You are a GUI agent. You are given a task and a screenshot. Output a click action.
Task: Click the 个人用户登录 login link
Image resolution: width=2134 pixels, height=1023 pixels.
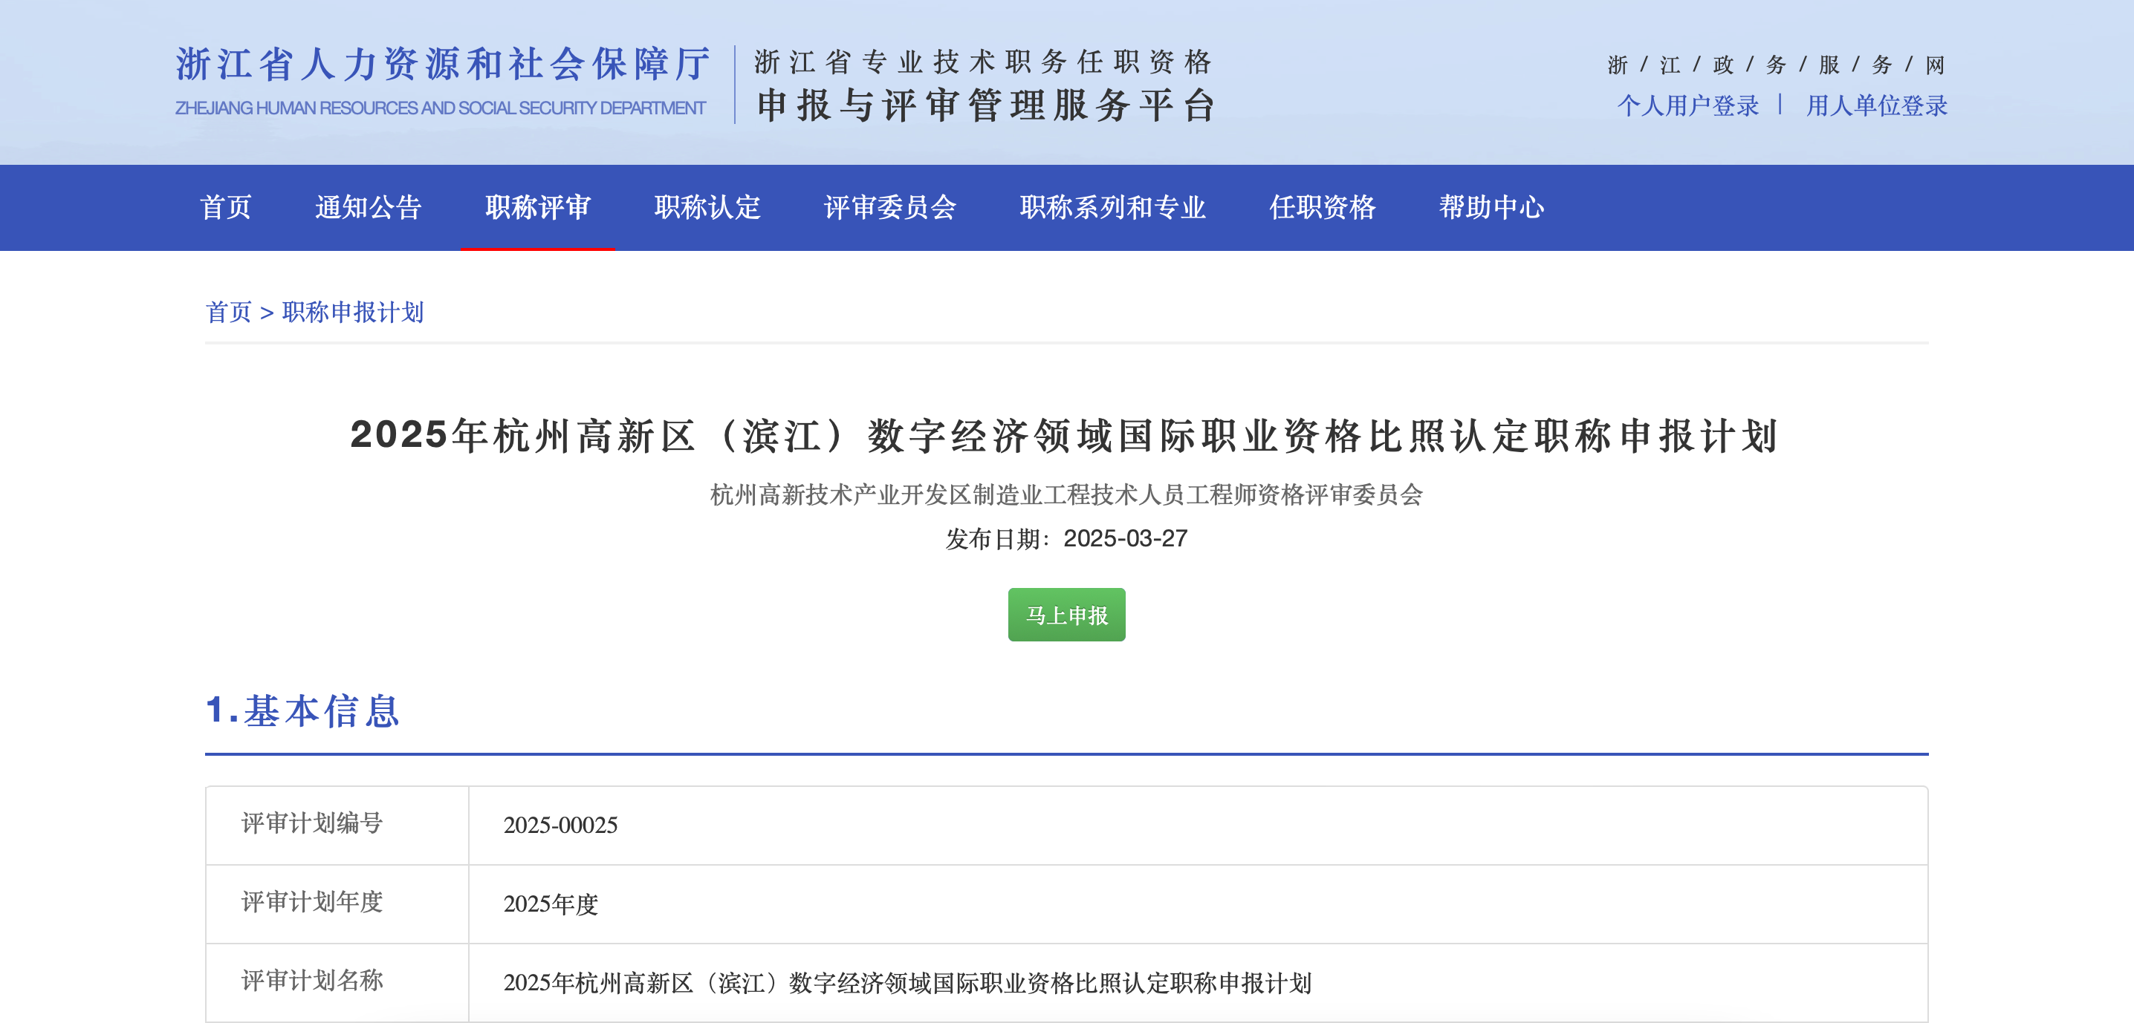click(x=1687, y=106)
